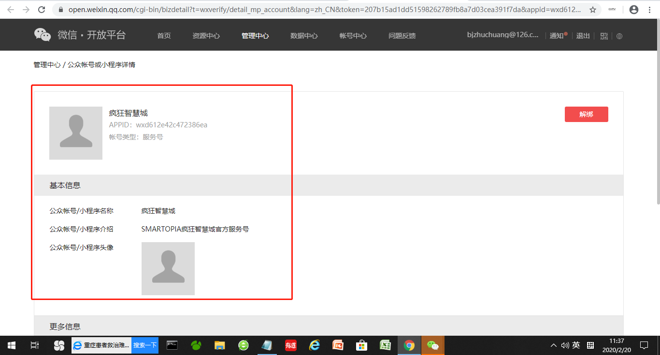The width and height of the screenshot is (660, 355).
Task: Click the CNTV extension icon in toolbar
Action: tap(612, 10)
